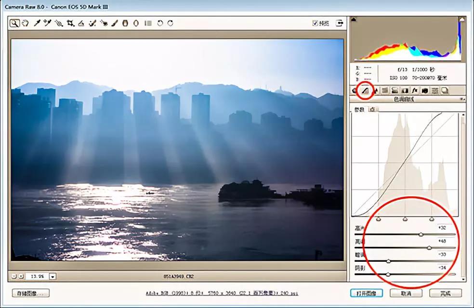Open the Detail panel tab

click(x=375, y=90)
